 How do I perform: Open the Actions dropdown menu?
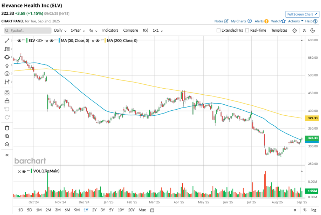(x=296, y=21)
